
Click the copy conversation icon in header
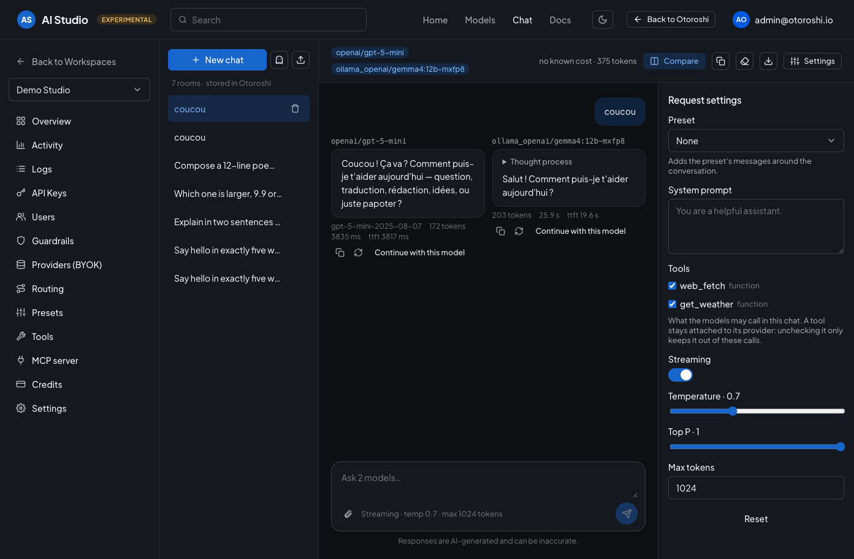(x=720, y=61)
